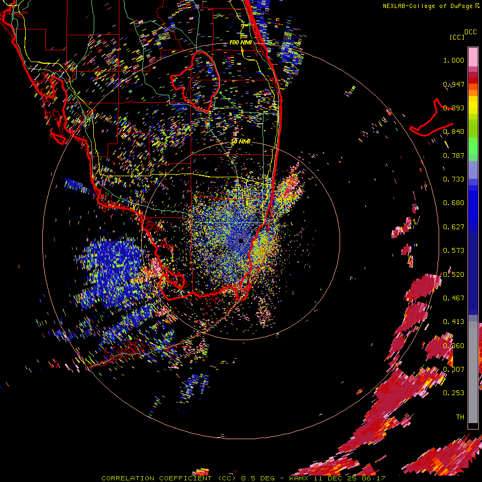Pick the yellow segment of the color bar

pyautogui.click(x=473, y=105)
